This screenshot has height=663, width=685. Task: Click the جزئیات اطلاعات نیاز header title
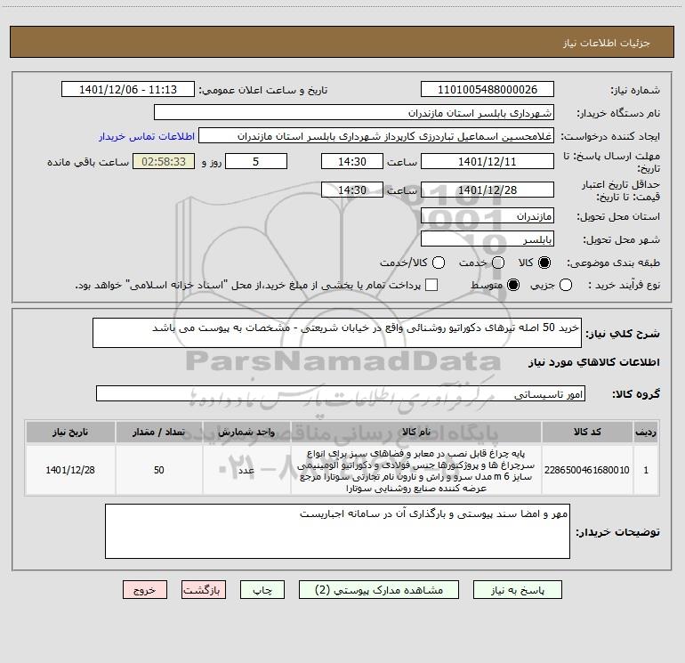607,43
